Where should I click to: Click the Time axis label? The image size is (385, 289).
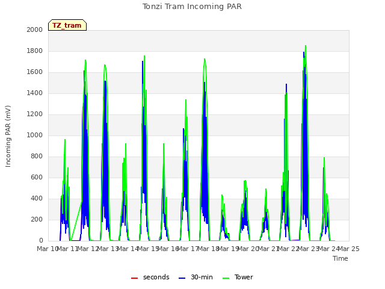[340, 258]
